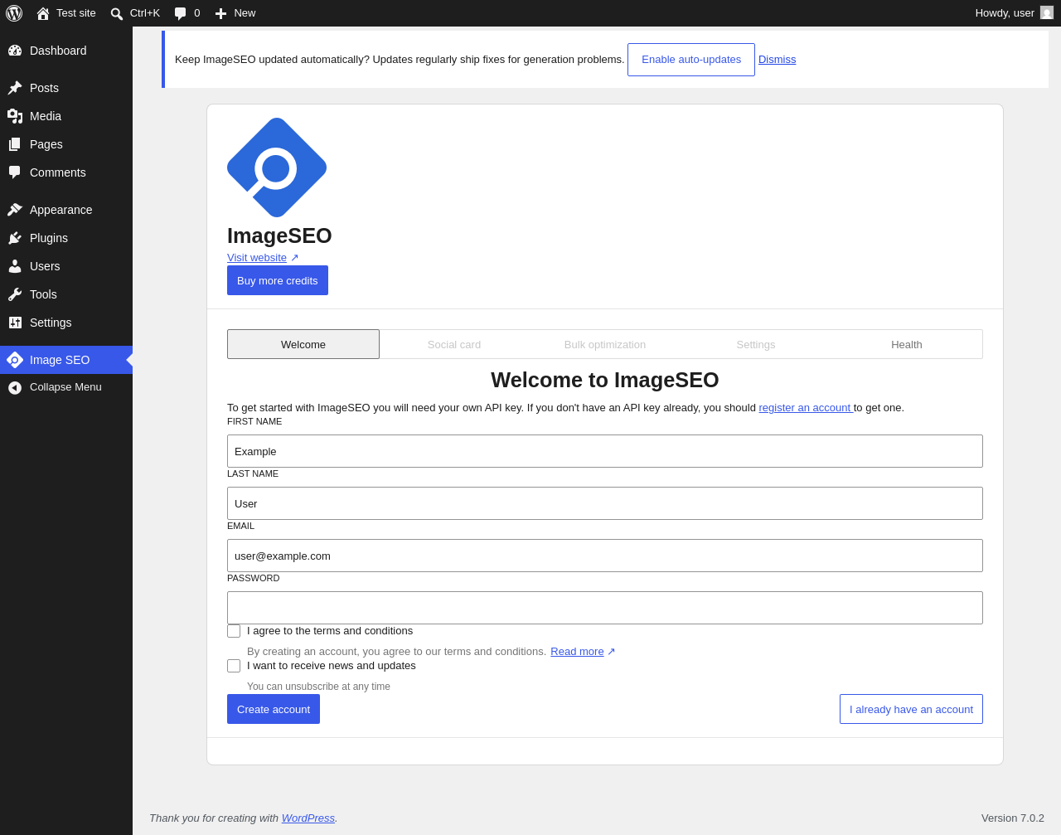Open the WordPress footer link
The width and height of the screenshot is (1061, 835).
(x=308, y=818)
